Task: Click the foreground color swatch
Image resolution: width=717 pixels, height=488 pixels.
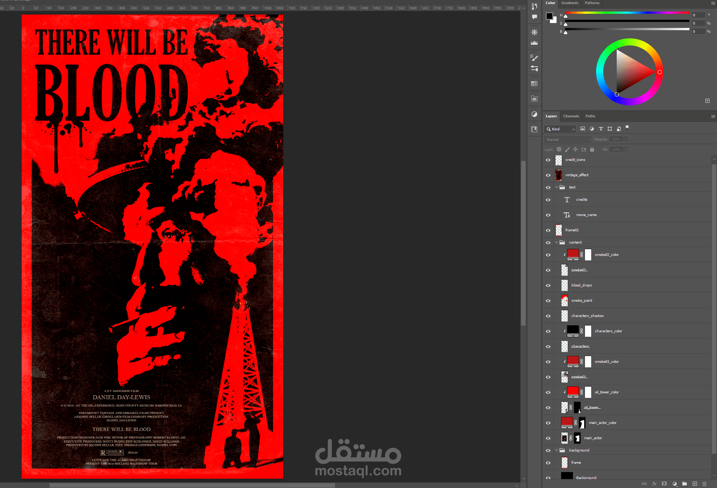Action: click(550, 16)
